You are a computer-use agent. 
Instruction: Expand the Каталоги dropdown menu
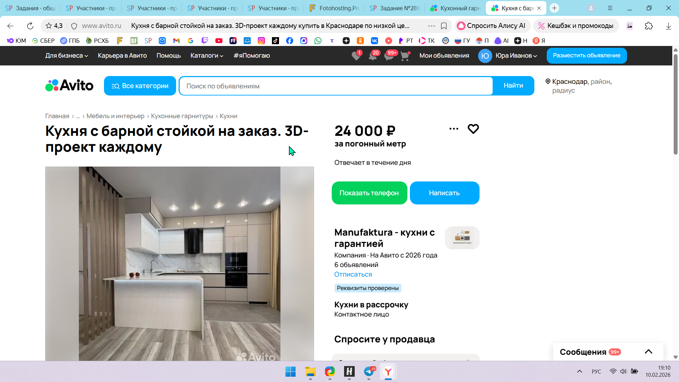coord(207,56)
